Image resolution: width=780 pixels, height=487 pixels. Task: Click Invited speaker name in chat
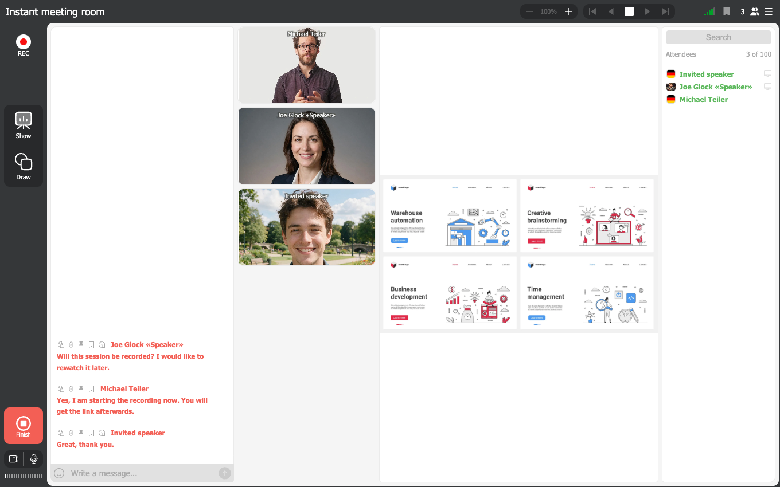(138, 433)
